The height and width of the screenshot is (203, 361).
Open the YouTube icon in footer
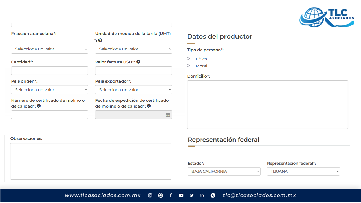click(181, 195)
